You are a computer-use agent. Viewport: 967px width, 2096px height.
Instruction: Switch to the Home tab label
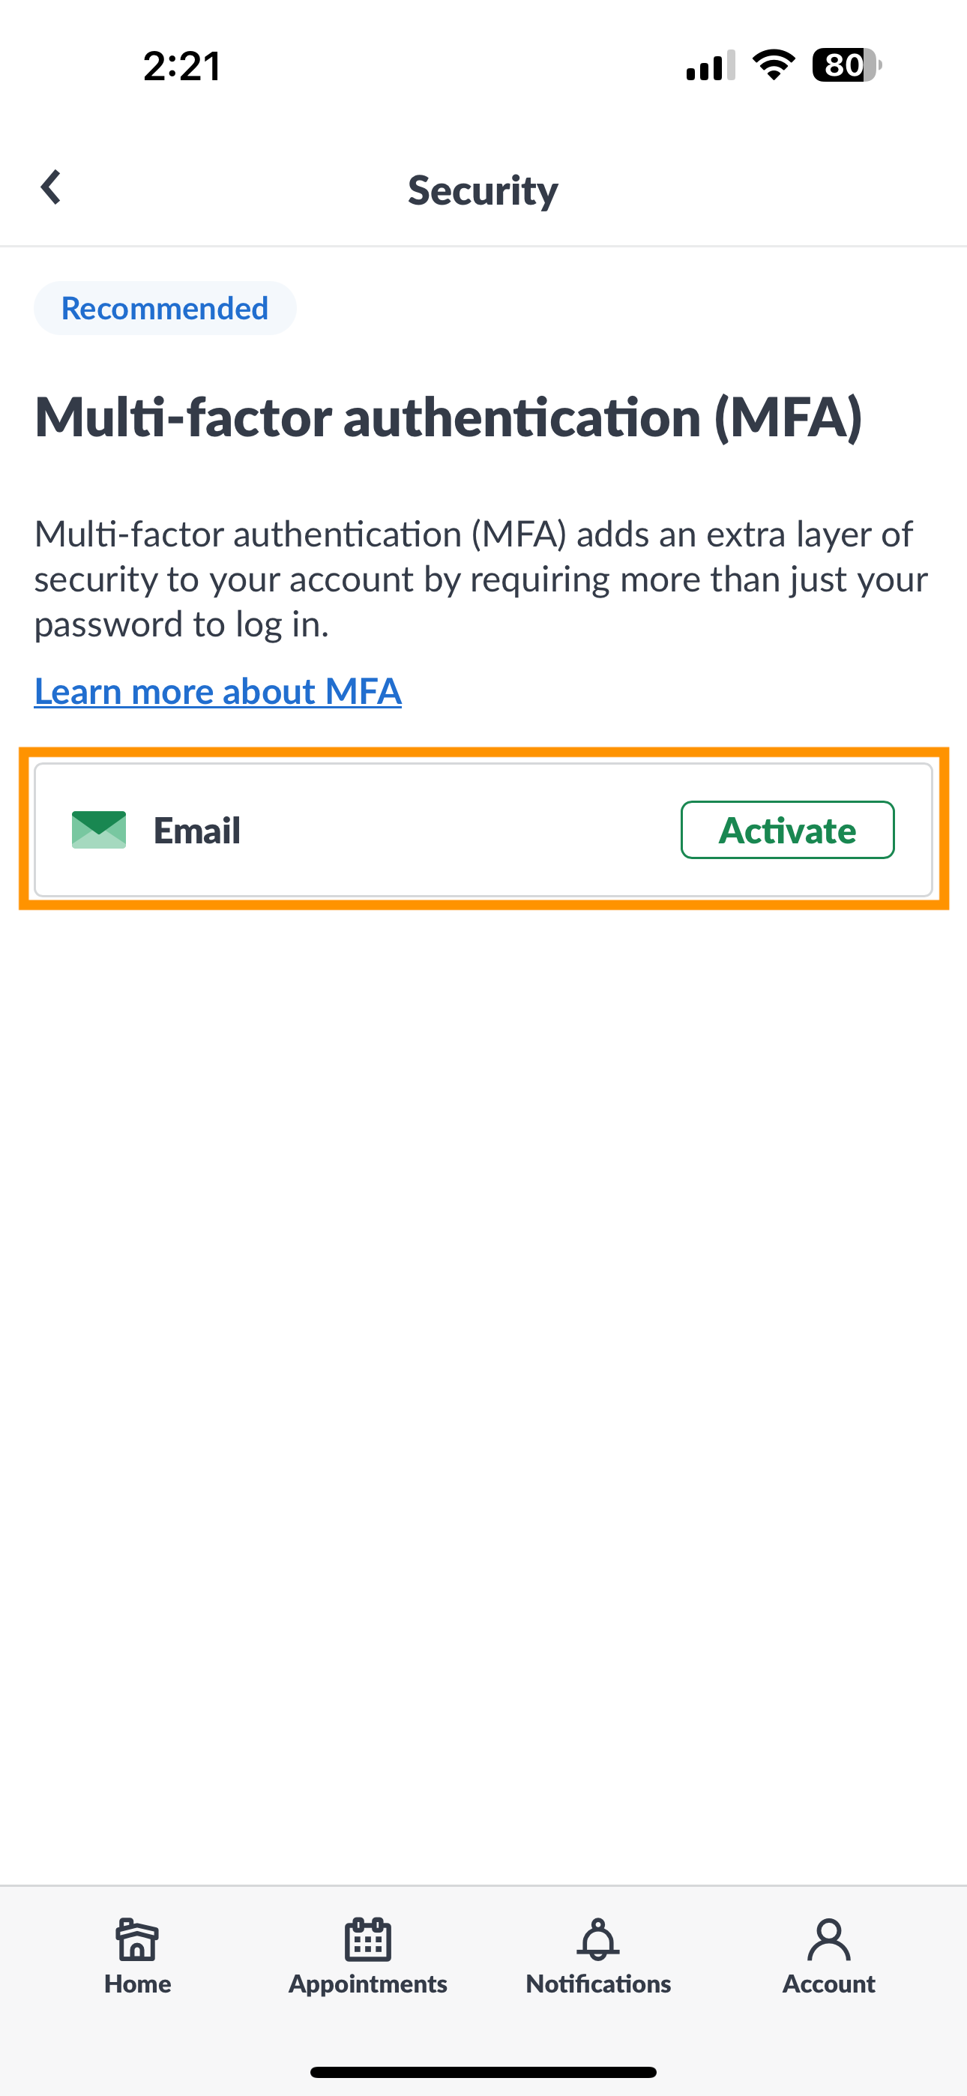click(x=138, y=1984)
